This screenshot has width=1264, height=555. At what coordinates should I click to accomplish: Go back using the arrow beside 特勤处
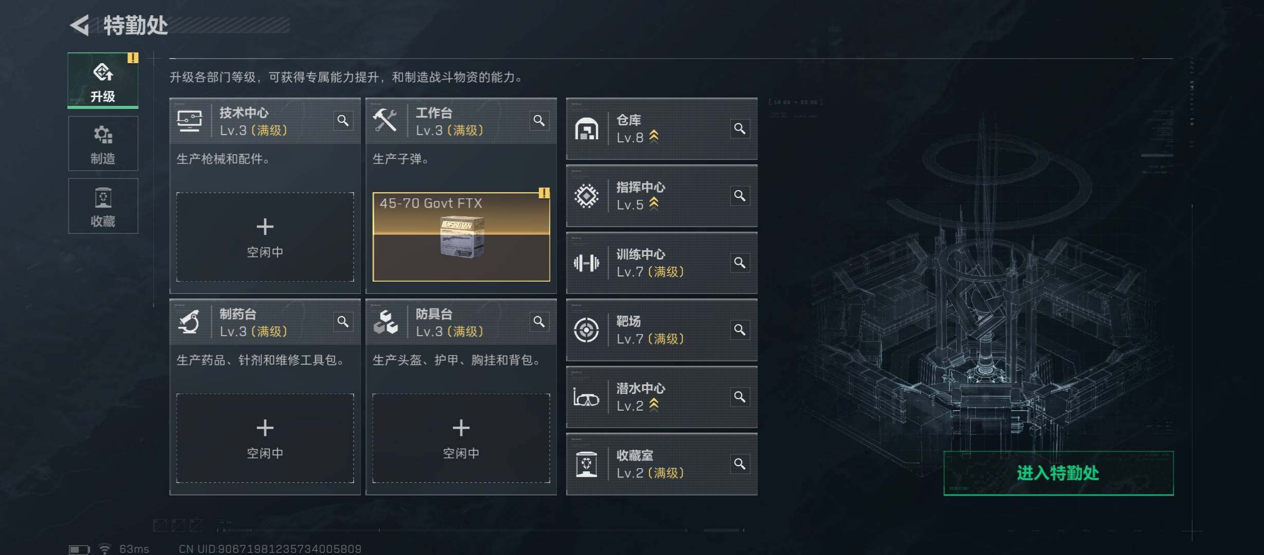pyautogui.click(x=80, y=25)
